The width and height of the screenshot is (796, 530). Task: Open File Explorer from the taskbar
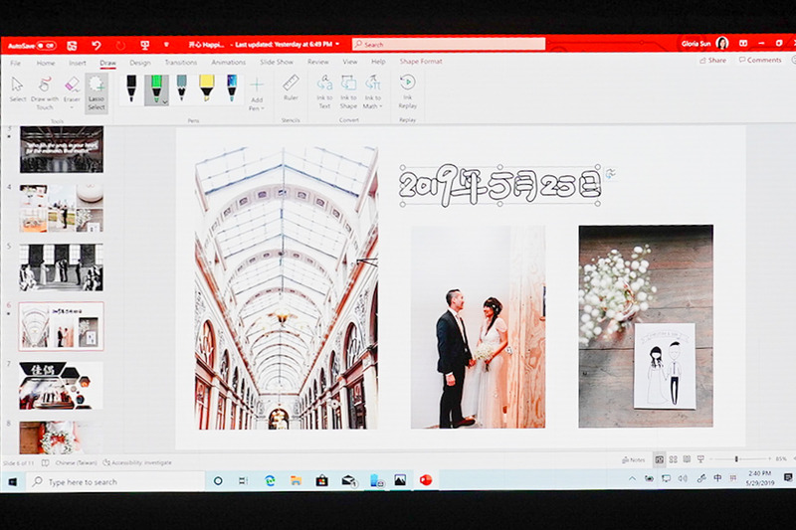tap(296, 480)
